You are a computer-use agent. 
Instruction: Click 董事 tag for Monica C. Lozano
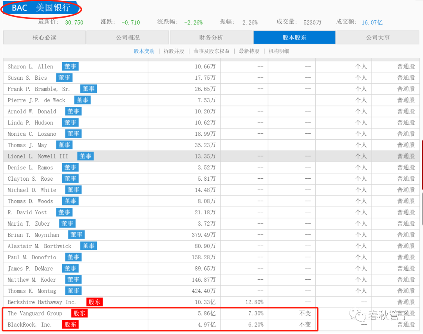click(x=73, y=134)
